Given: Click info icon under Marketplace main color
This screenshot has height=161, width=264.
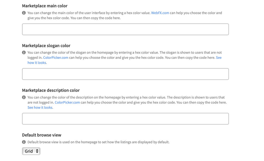Looking at the screenshot, I should coord(24,13).
